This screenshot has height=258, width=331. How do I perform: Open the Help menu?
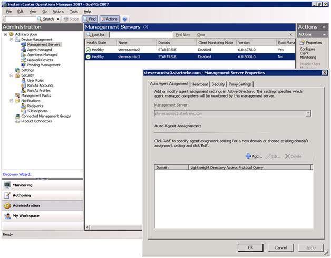click(87, 12)
